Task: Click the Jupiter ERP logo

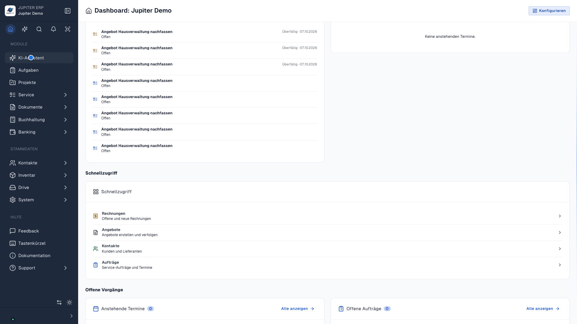Action: [10, 11]
